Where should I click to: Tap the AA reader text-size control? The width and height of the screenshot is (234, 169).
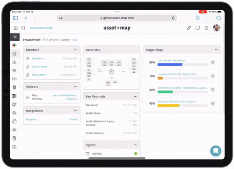[x=61, y=18]
